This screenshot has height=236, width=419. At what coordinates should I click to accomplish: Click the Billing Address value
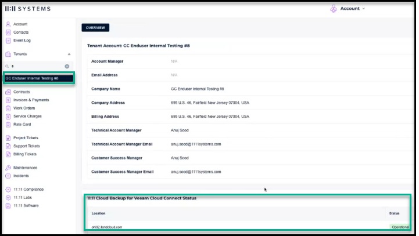click(x=210, y=117)
